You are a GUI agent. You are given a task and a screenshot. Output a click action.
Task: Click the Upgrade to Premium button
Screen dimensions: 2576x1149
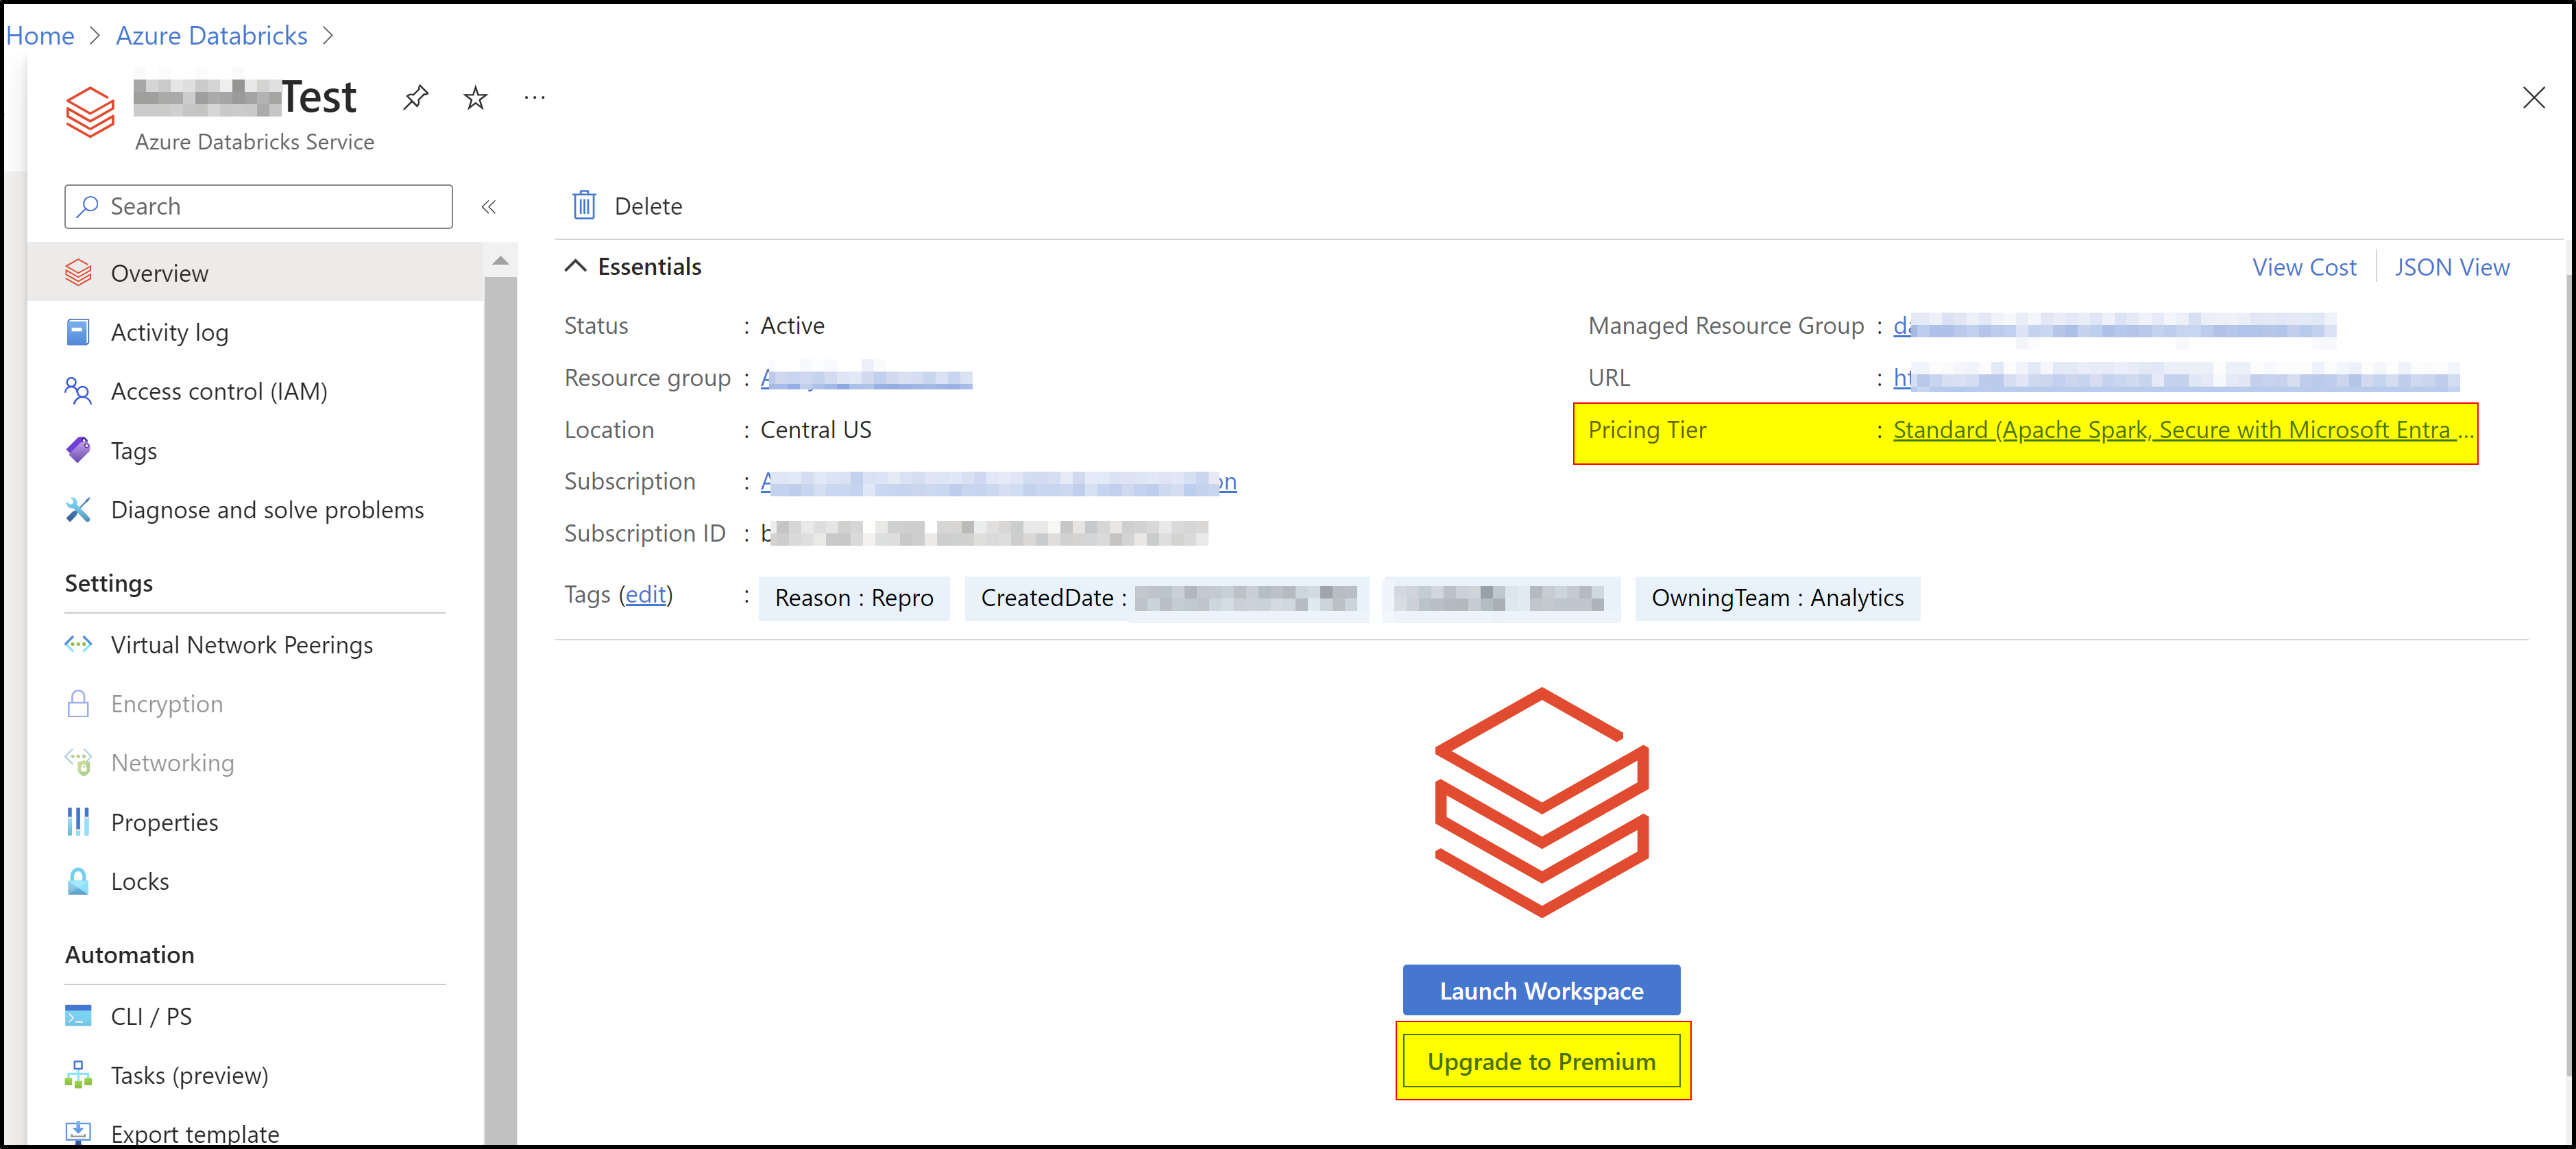click(x=1541, y=1061)
